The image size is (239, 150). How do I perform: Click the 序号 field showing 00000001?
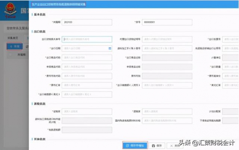click(167, 22)
